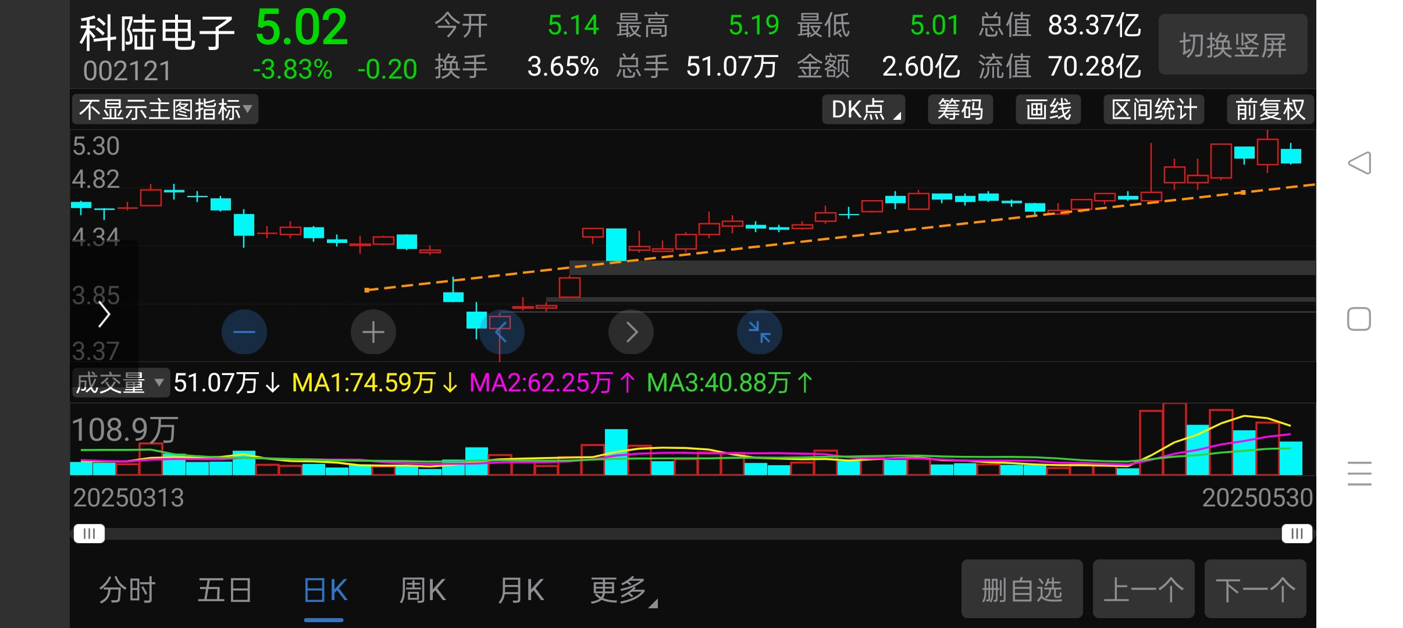Toggle the 画线 drawing mode
1403x628 pixels.
(x=1048, y=109)
